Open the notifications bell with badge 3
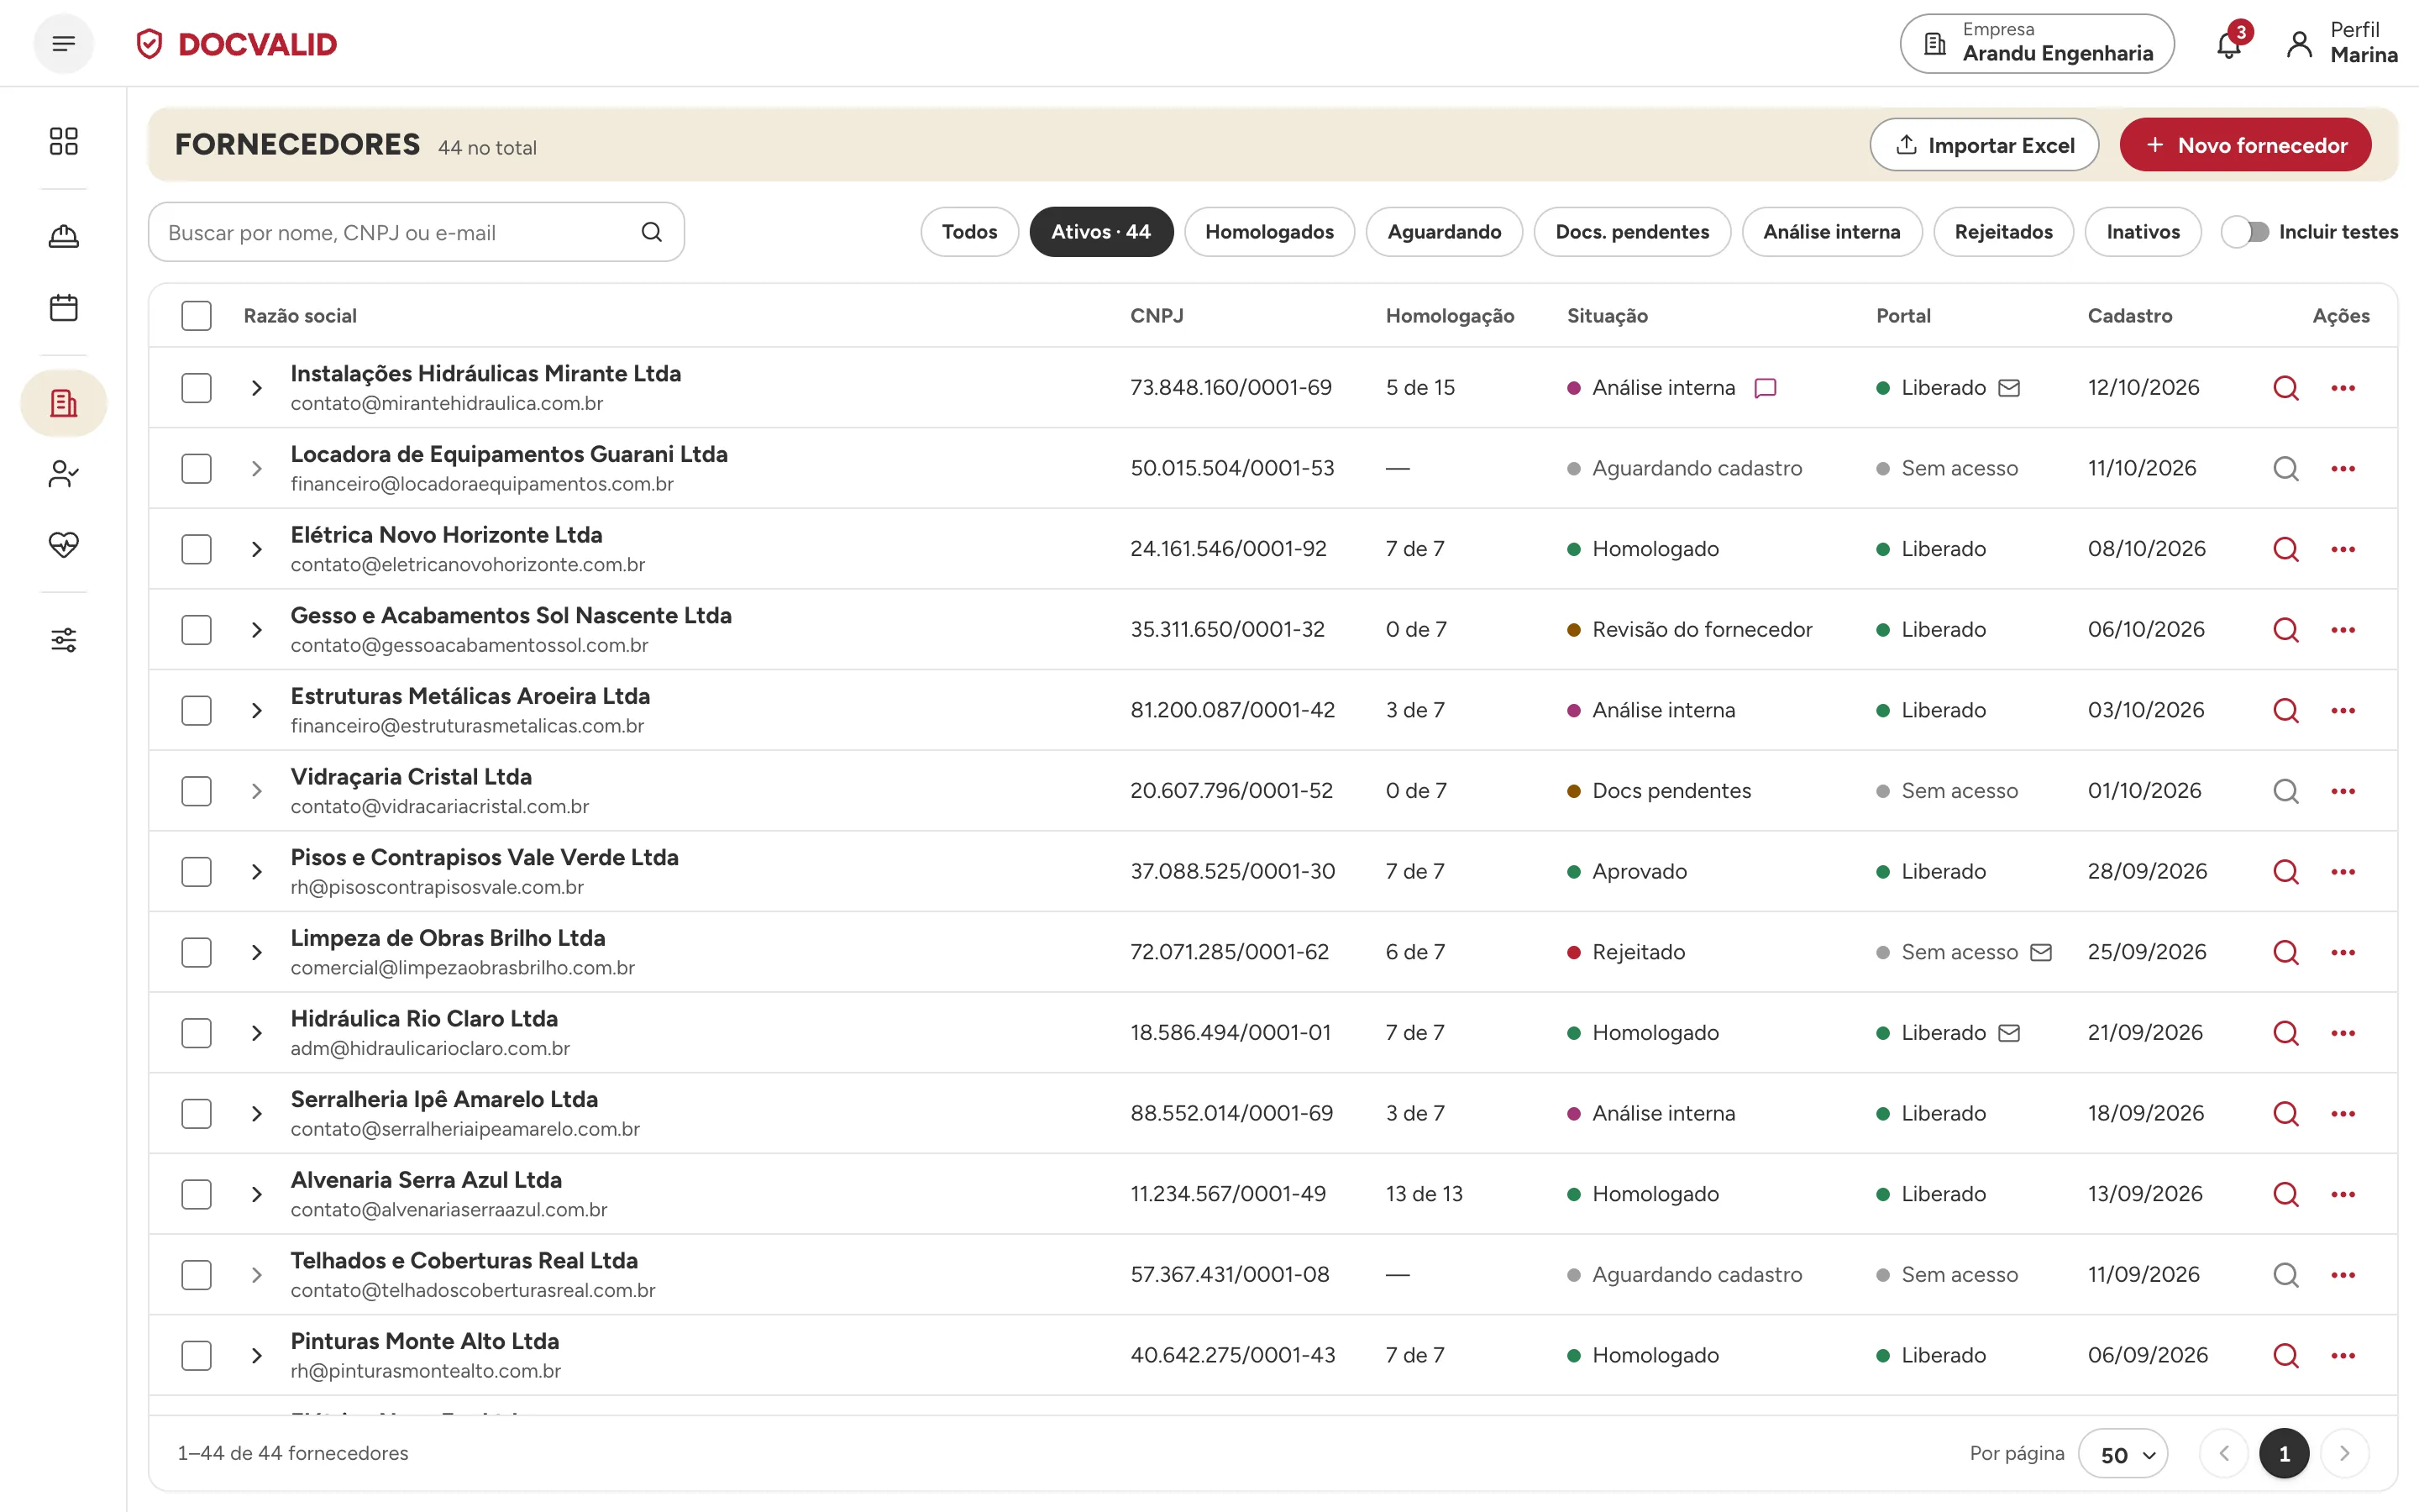 click(2229, 44)
